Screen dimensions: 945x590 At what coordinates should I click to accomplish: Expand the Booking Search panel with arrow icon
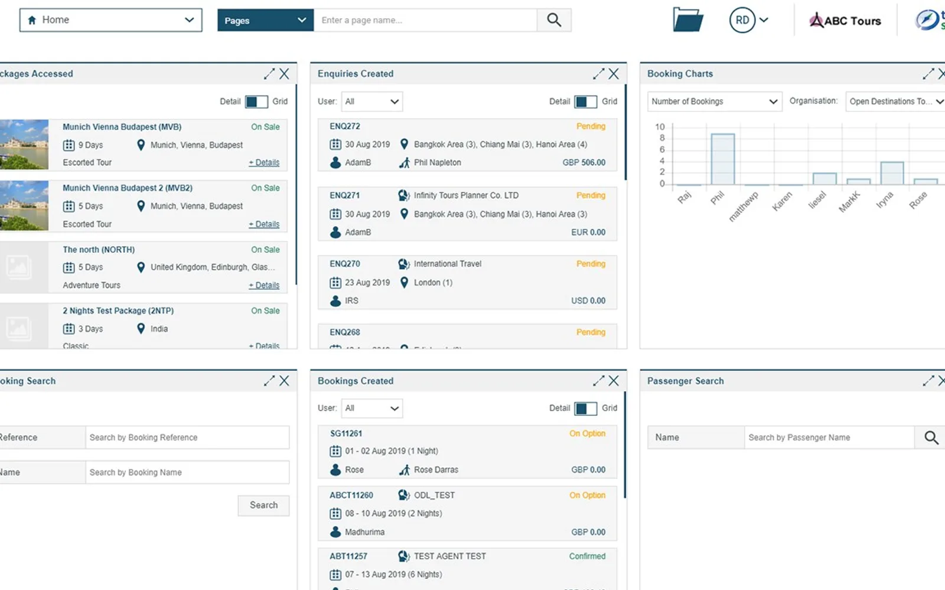(x=269, y=381)
